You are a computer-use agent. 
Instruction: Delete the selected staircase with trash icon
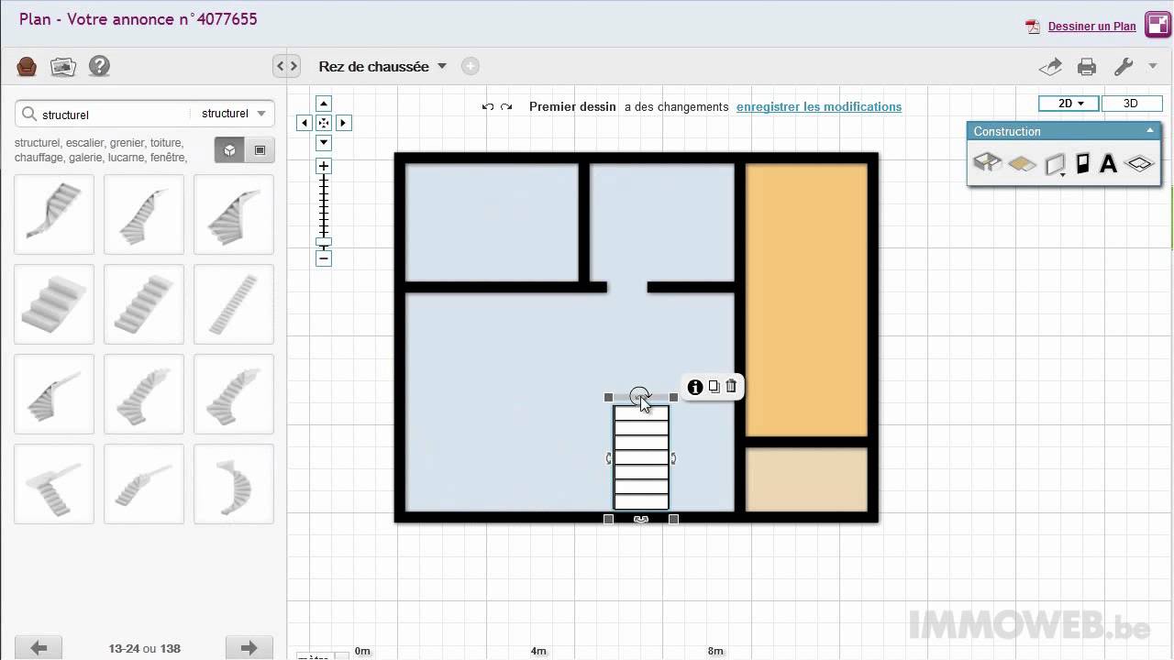point(731,387)
